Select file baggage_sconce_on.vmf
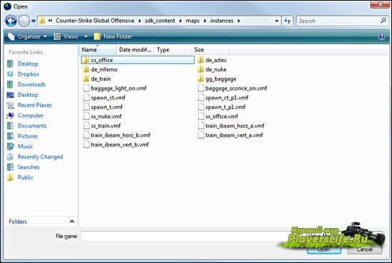The width and height of the screenshot is (392, 263). (232, 88)
